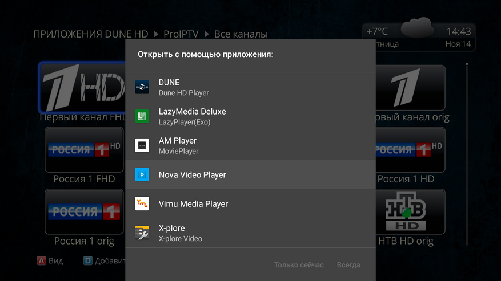Select the НТВ HD orig channel thumbnail

pyautogui.click(x=410, y=211)
